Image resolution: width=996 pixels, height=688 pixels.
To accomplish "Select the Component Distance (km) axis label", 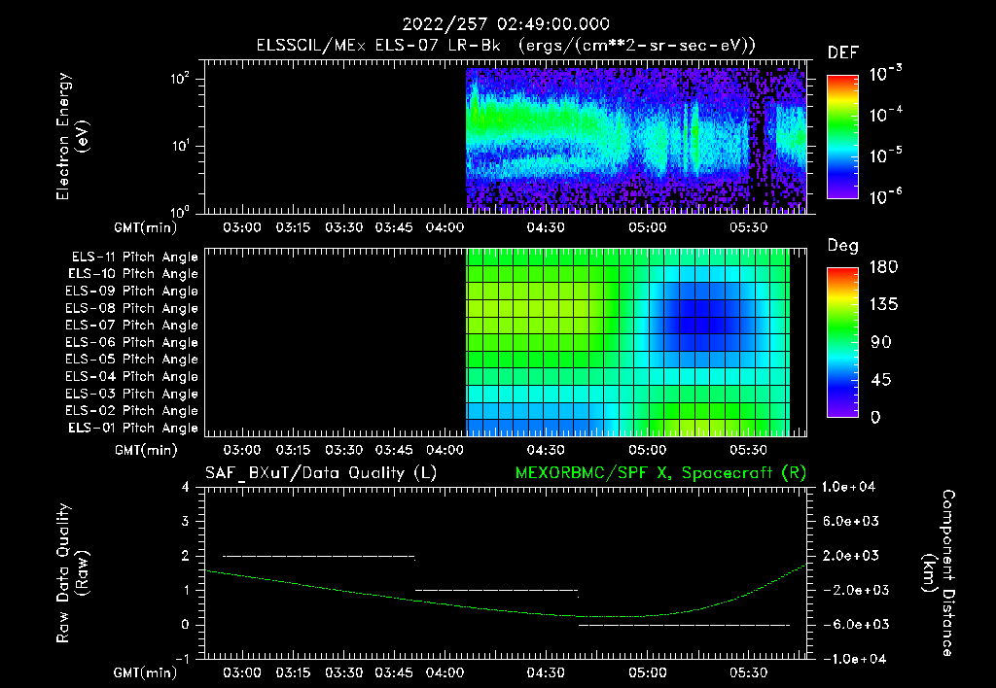I will (939, 573).
